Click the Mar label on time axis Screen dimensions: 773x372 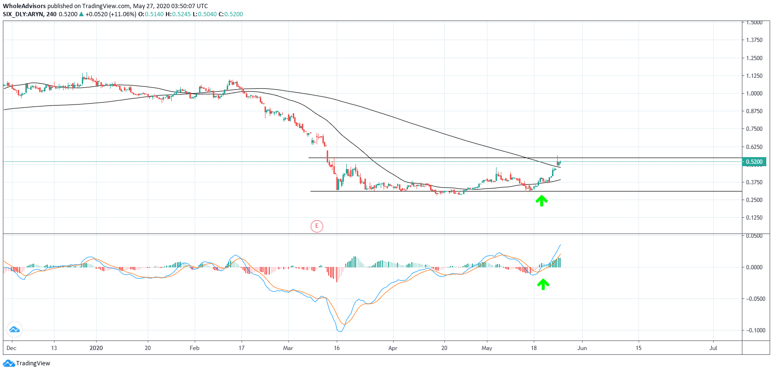(288, 348)
